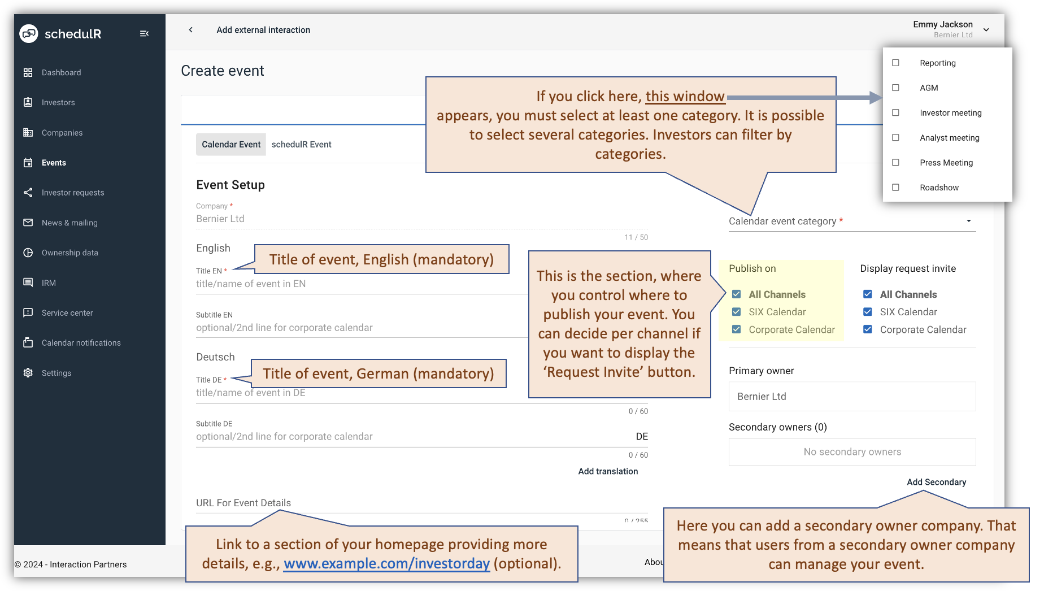
Task: Select the Investors sidebar icon
Action: tap(29, 102)
